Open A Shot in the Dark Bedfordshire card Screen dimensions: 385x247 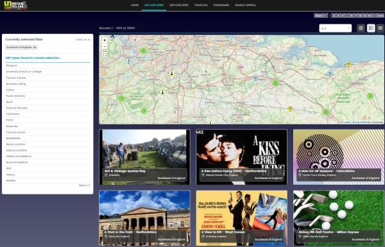[144, 218]
